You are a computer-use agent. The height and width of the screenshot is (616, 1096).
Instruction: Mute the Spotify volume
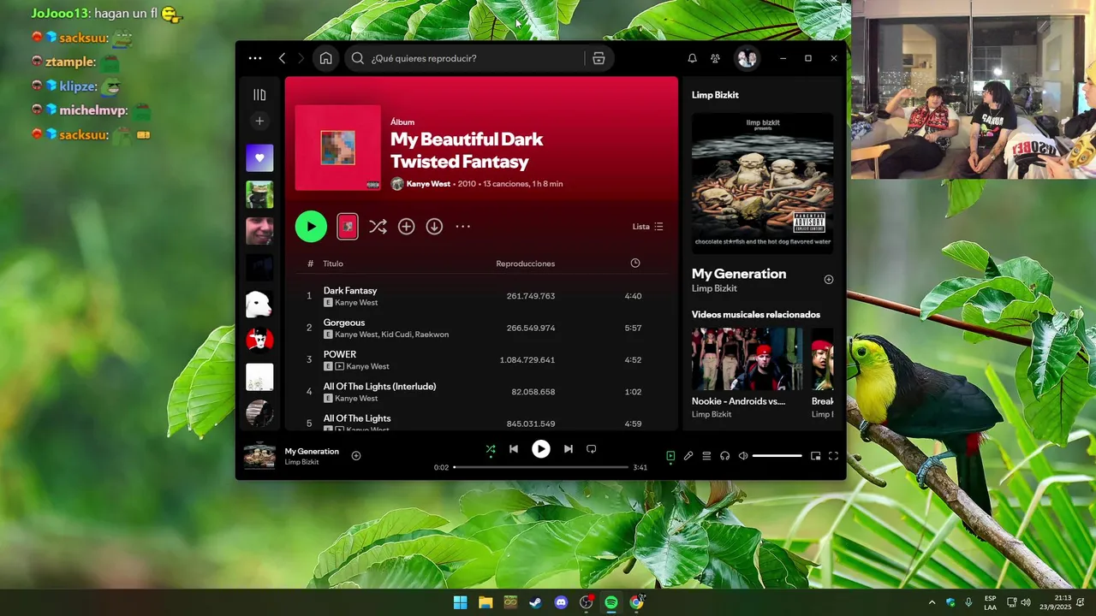(x=743, y=456)
